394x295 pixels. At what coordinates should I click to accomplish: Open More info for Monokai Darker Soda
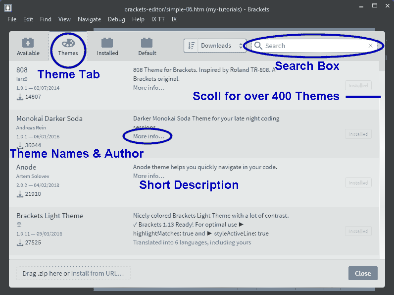148,136
